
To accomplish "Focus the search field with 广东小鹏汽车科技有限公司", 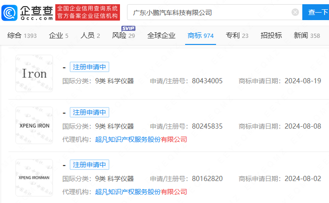I will coord(215,12).
